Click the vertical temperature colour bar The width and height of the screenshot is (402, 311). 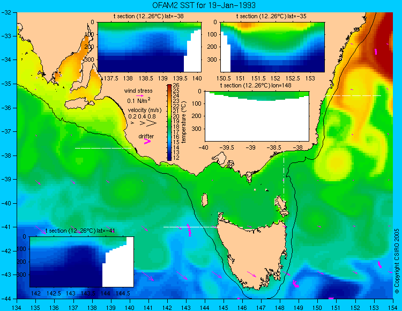click(169, 123)
